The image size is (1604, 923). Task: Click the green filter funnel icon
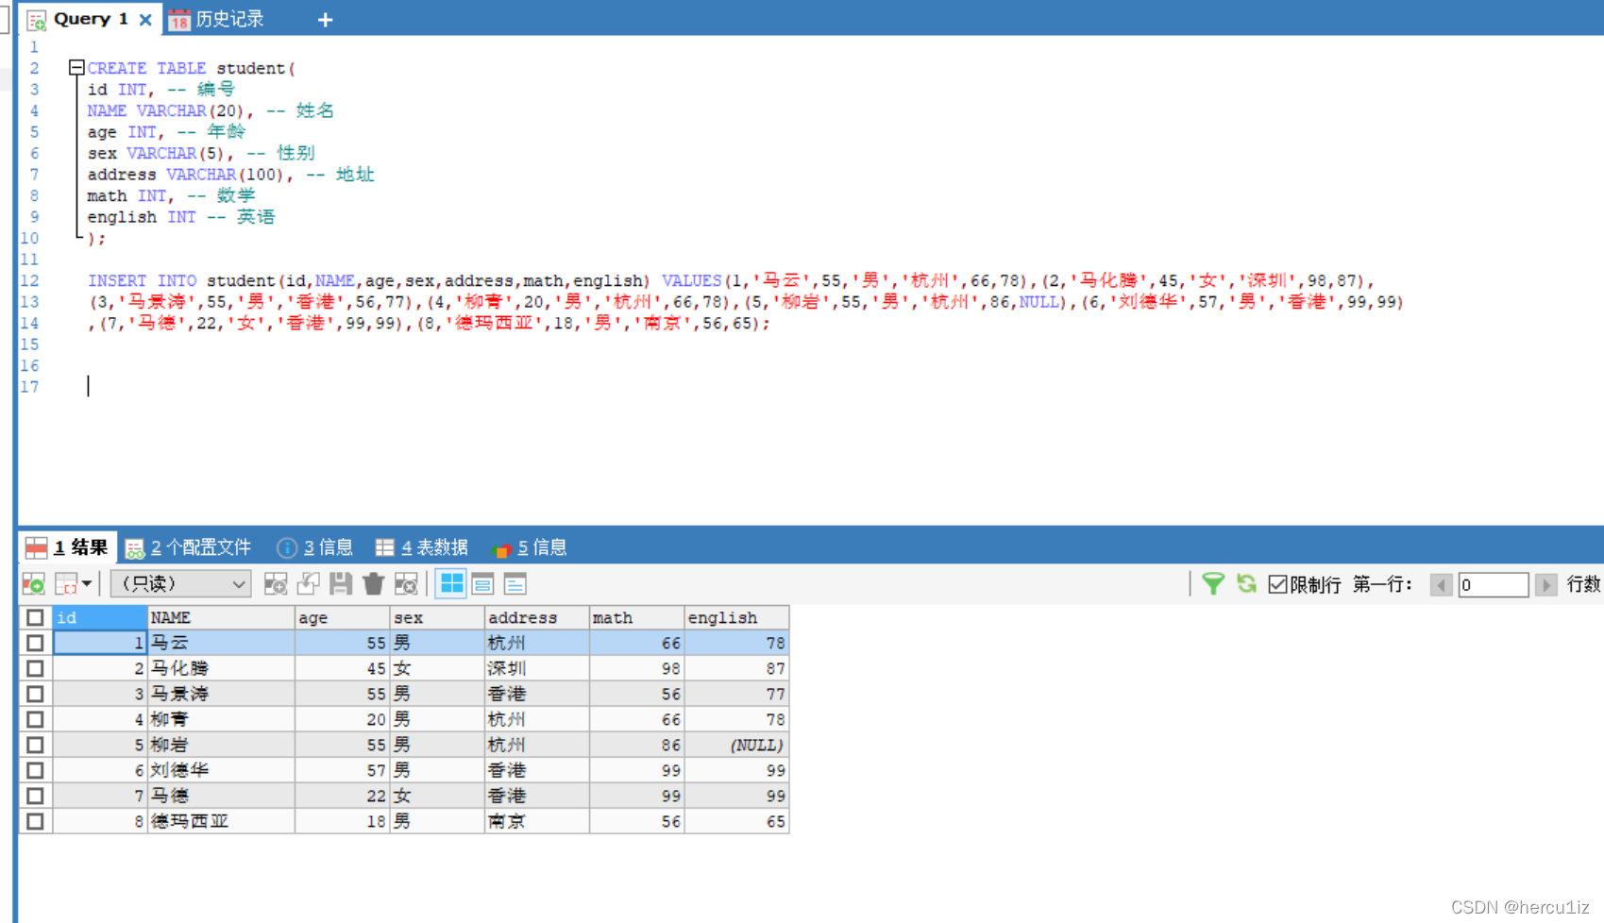(x=1213, y=584)
